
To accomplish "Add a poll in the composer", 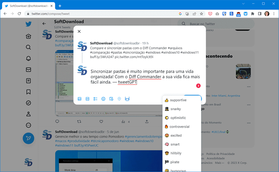I will 95,99.
